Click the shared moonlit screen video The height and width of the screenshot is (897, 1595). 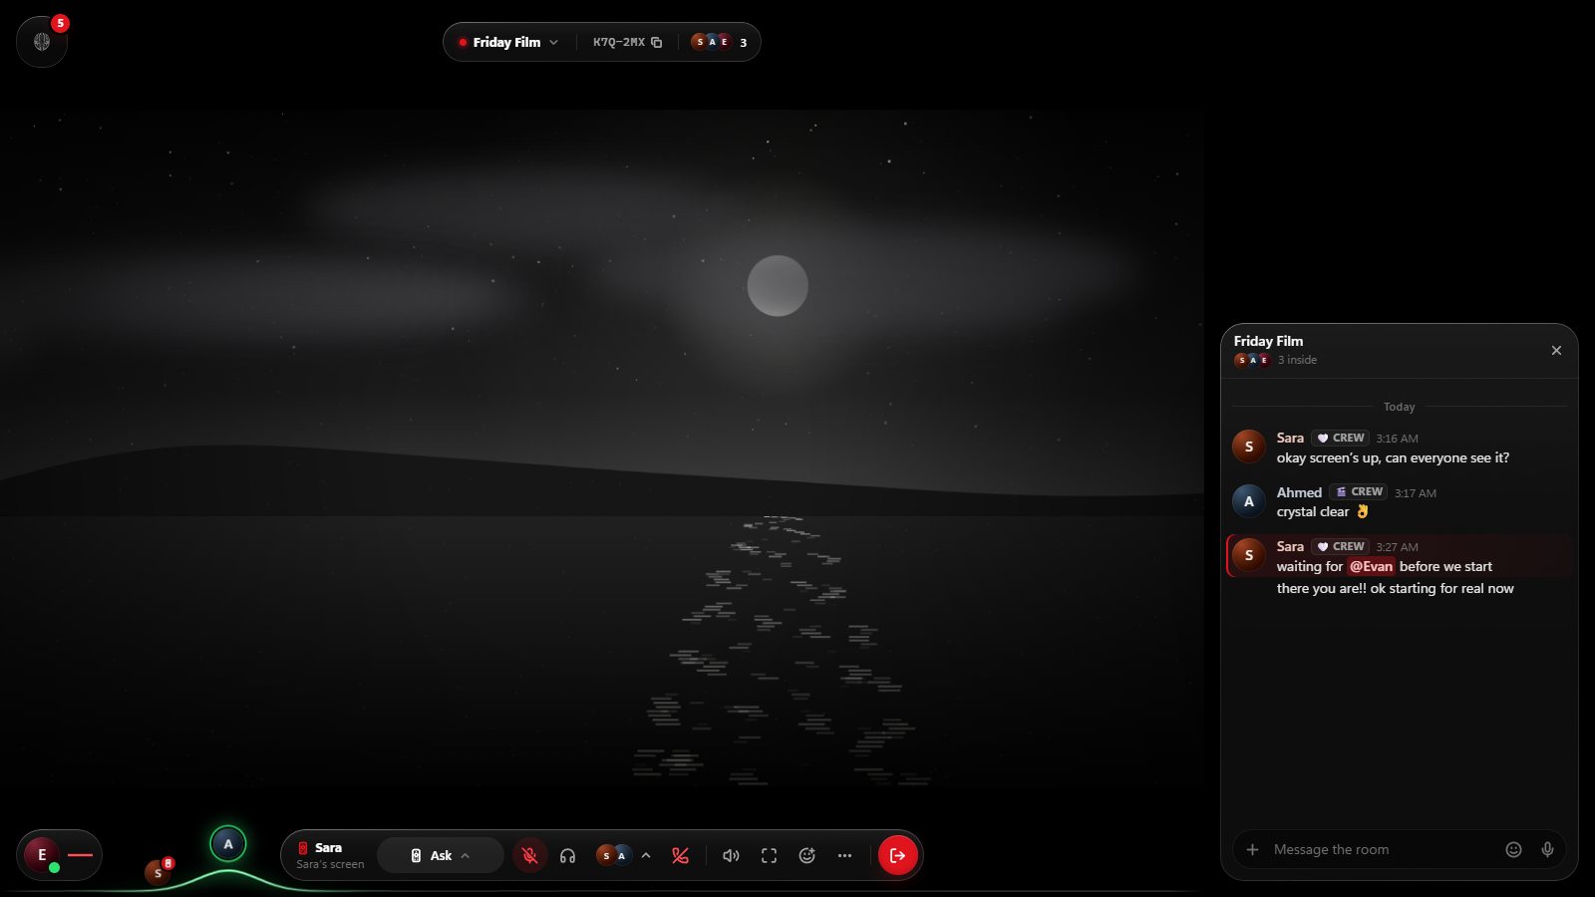(602, 448)
